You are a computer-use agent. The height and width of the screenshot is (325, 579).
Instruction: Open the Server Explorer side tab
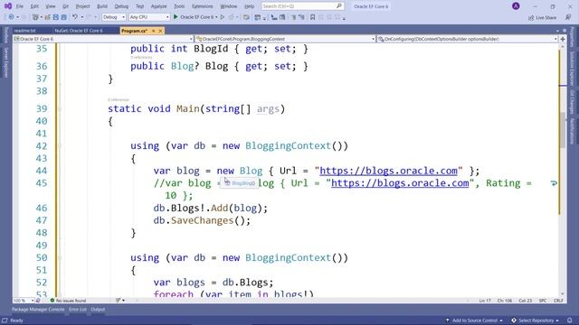coord(5,62)
